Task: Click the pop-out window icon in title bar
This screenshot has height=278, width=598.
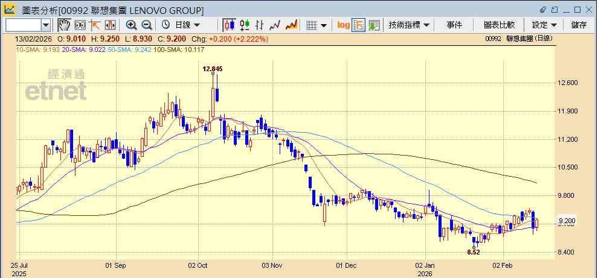Action: (x=555, y=10)
